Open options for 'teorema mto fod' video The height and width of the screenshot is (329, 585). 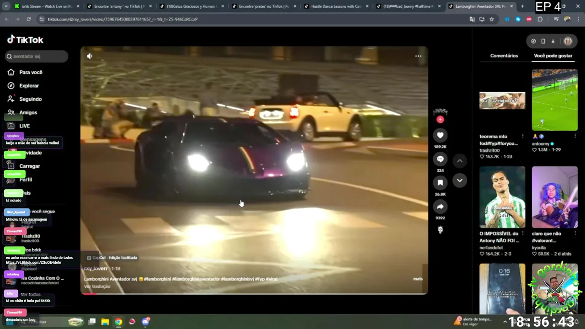tap(523, 136)
